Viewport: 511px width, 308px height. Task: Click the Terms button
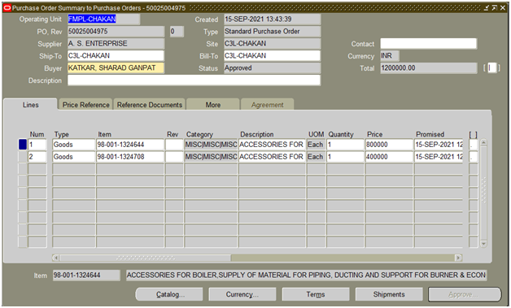pyautogui.click(x=316, y=294)
